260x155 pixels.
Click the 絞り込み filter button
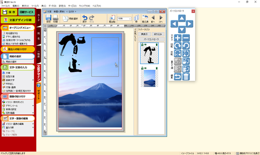pyautogui.click(x=157, y=34)
